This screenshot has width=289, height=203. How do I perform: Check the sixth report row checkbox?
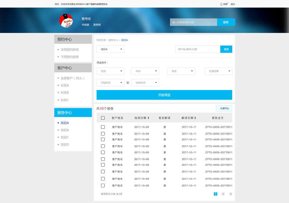103,159
